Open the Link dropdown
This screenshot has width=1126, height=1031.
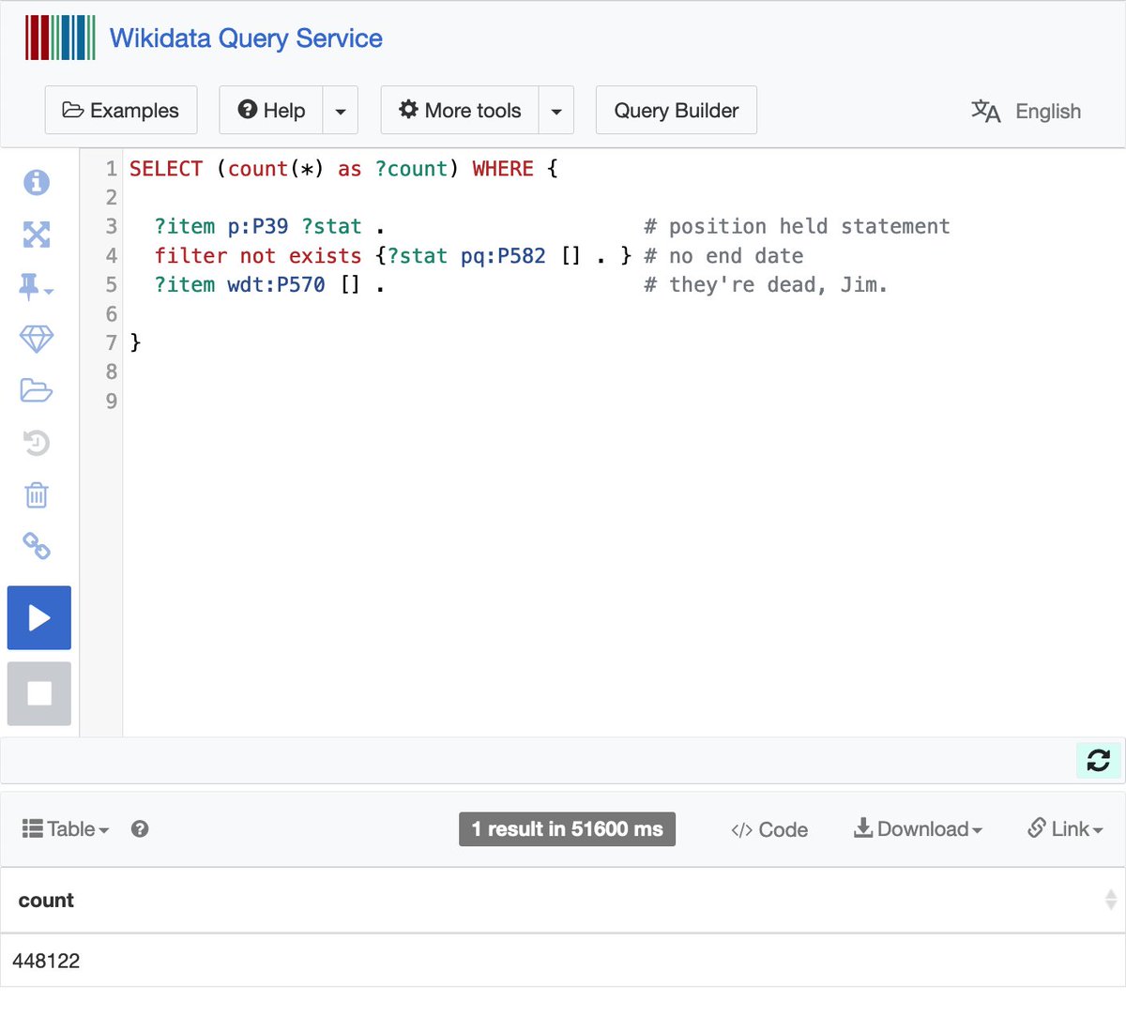point(1065,828)
